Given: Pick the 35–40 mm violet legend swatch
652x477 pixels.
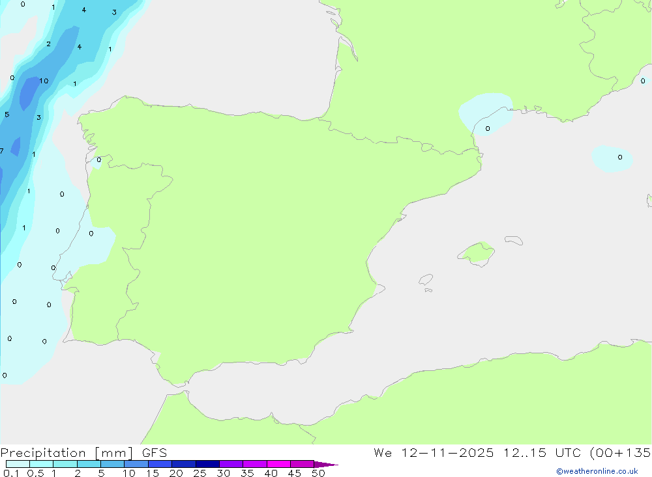Looking at the screenshot, I should pyautogui.click(x=254, y=464).
